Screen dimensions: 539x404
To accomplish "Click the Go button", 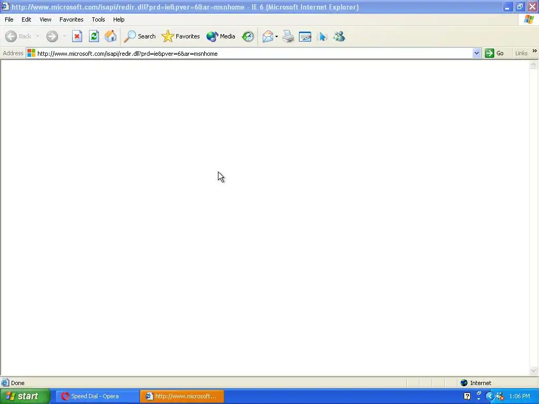I will pyautogui.click(x=494, y=53).
